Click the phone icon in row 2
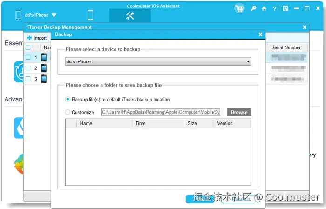The height and width of the screenshot is (209, 326). [44, 68]
